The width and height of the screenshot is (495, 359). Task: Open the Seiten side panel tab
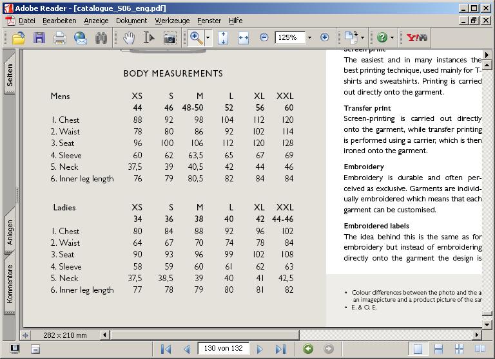click(x=10, y=75)
